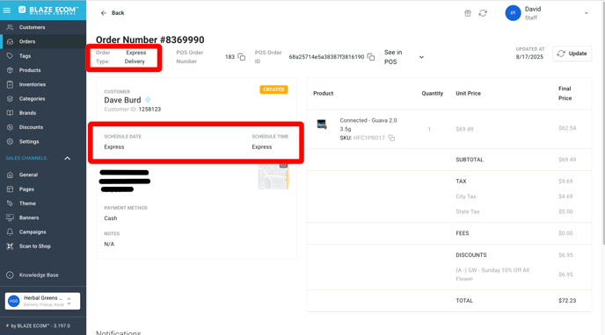Click the TOTAL value $72.23
Image resolution: width=605 pixels, height=335 pixels.
pos(567,301)
